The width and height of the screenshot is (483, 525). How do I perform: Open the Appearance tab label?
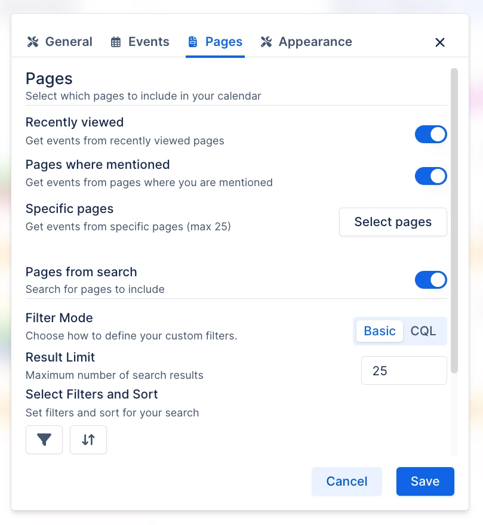click(x=315, y=42)
